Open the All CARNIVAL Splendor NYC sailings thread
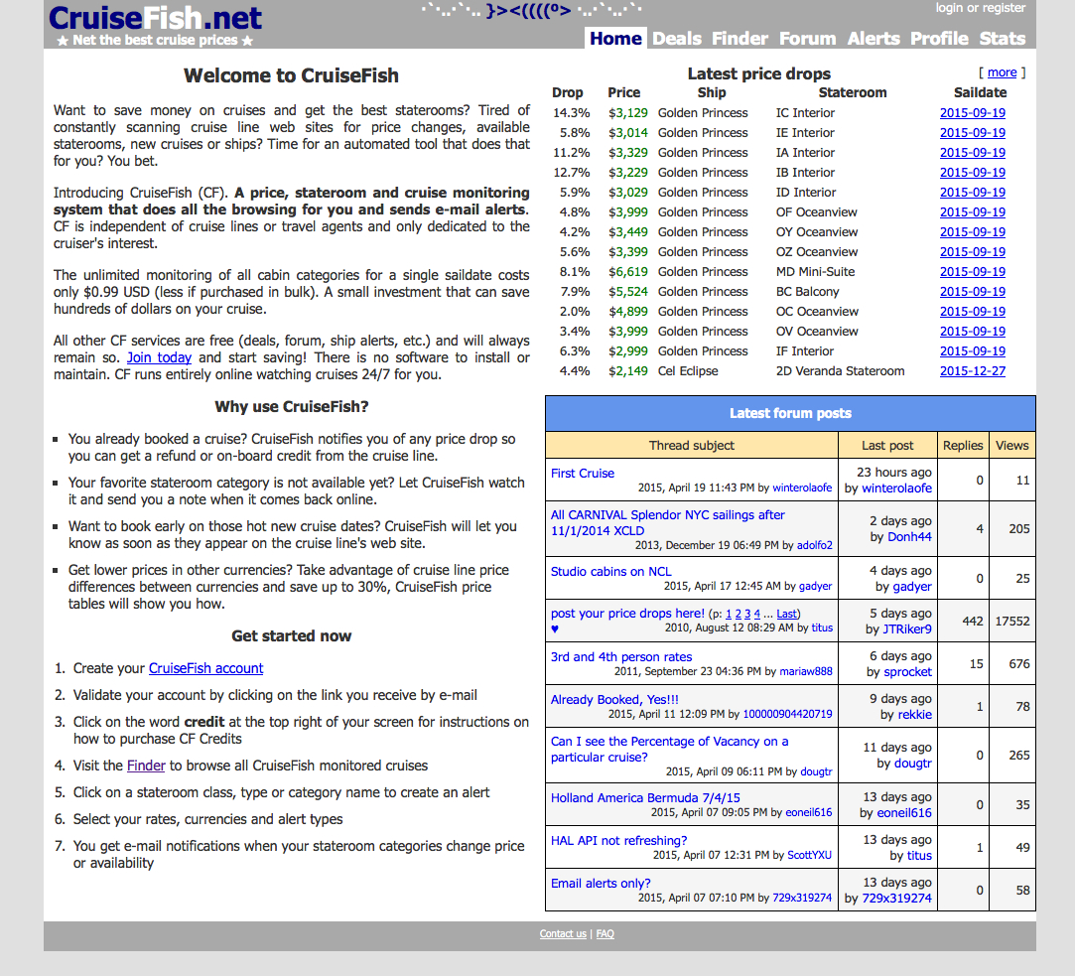This screenshot has width=1075, height=976. coord(667,522)
